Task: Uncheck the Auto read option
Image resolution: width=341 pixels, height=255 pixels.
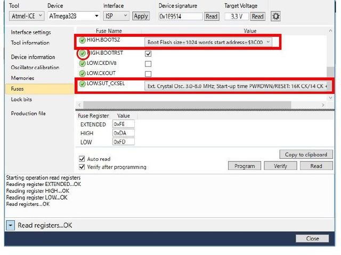Action: 82,159
